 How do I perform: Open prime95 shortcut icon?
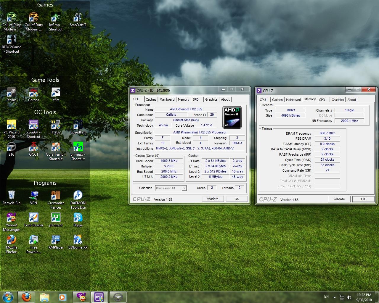coord(78,151)
